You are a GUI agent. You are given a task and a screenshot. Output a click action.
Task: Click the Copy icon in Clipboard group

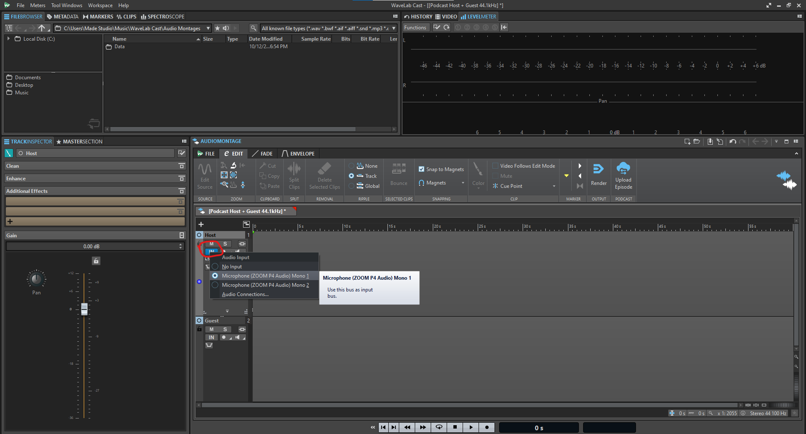point(263,176)
